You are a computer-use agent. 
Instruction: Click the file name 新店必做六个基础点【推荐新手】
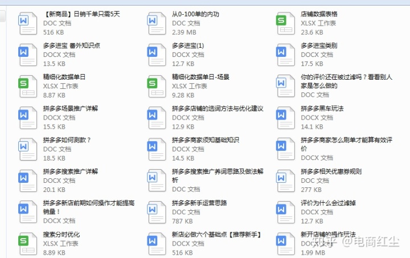point(216,235)
